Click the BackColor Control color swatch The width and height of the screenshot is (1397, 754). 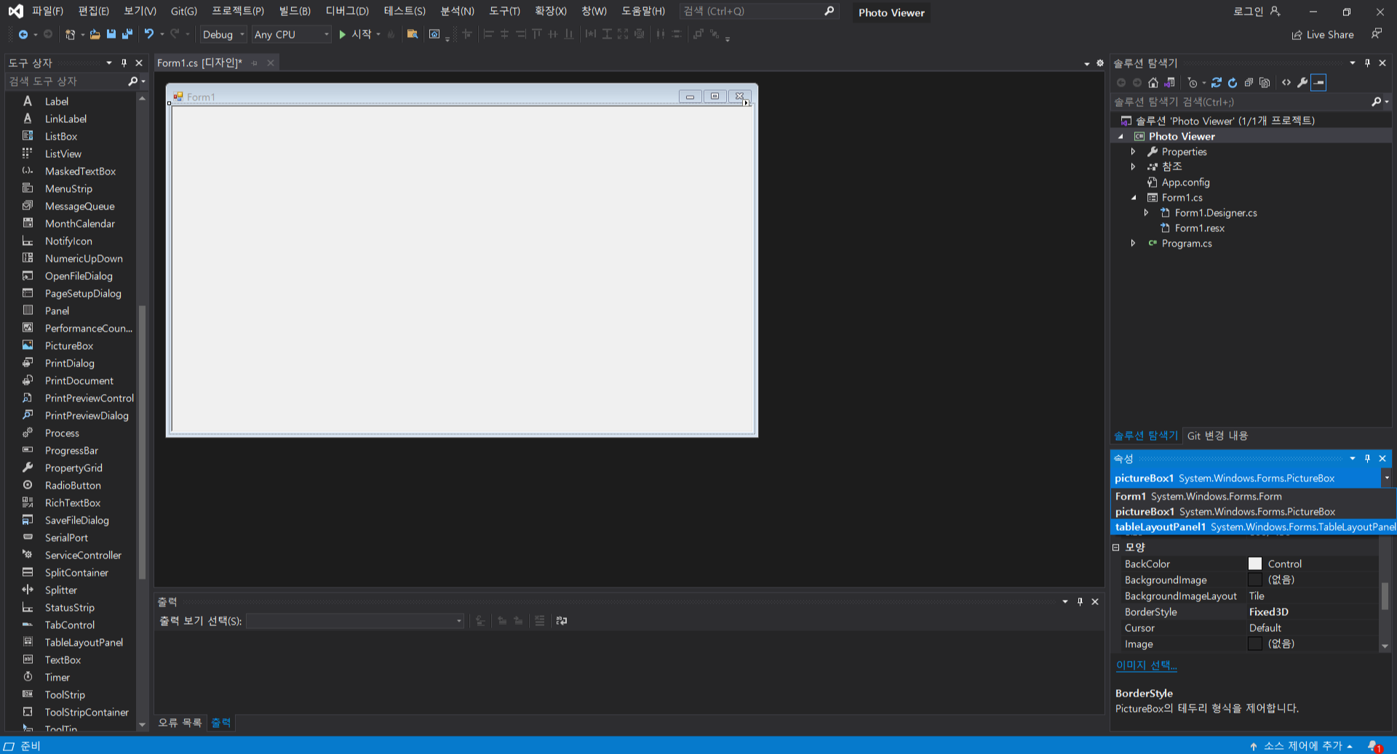pyautogui.click(x=1255, y=564)
